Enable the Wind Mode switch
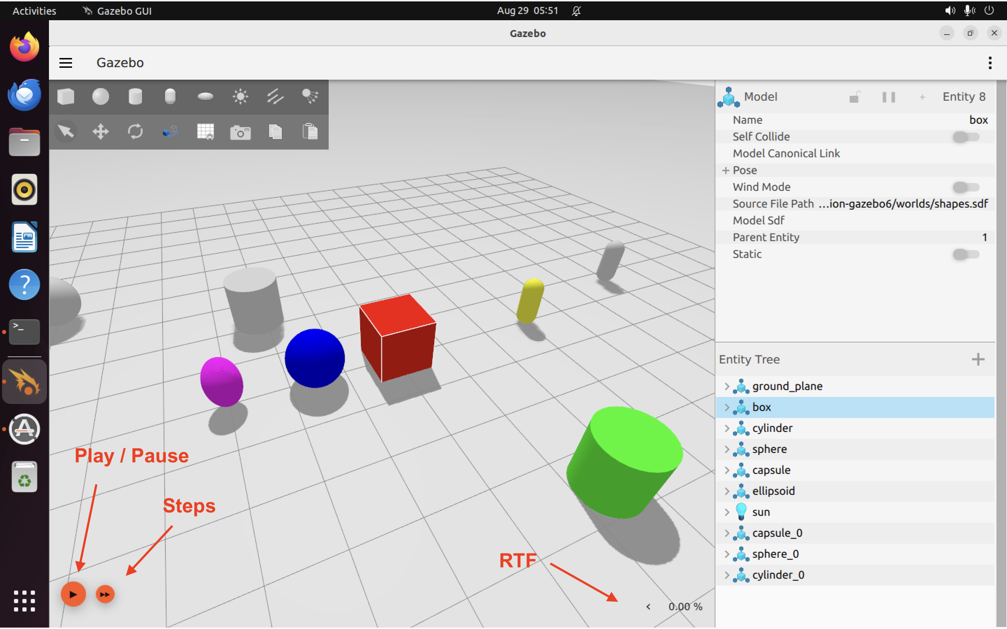Screen dimensions: 1007x629 (965, 187)
